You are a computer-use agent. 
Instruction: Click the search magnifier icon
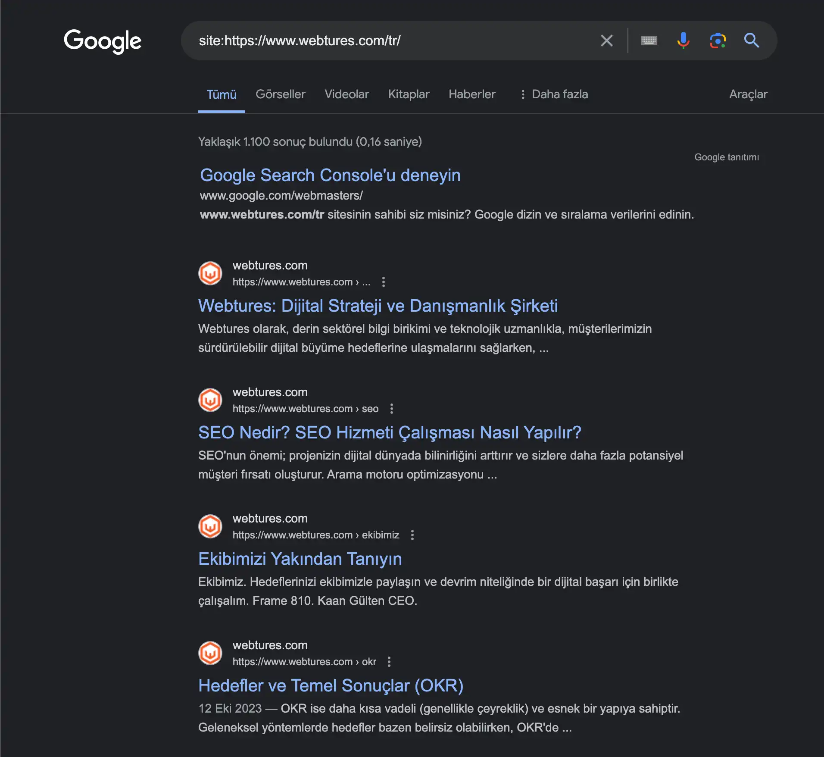coord(752,41)
